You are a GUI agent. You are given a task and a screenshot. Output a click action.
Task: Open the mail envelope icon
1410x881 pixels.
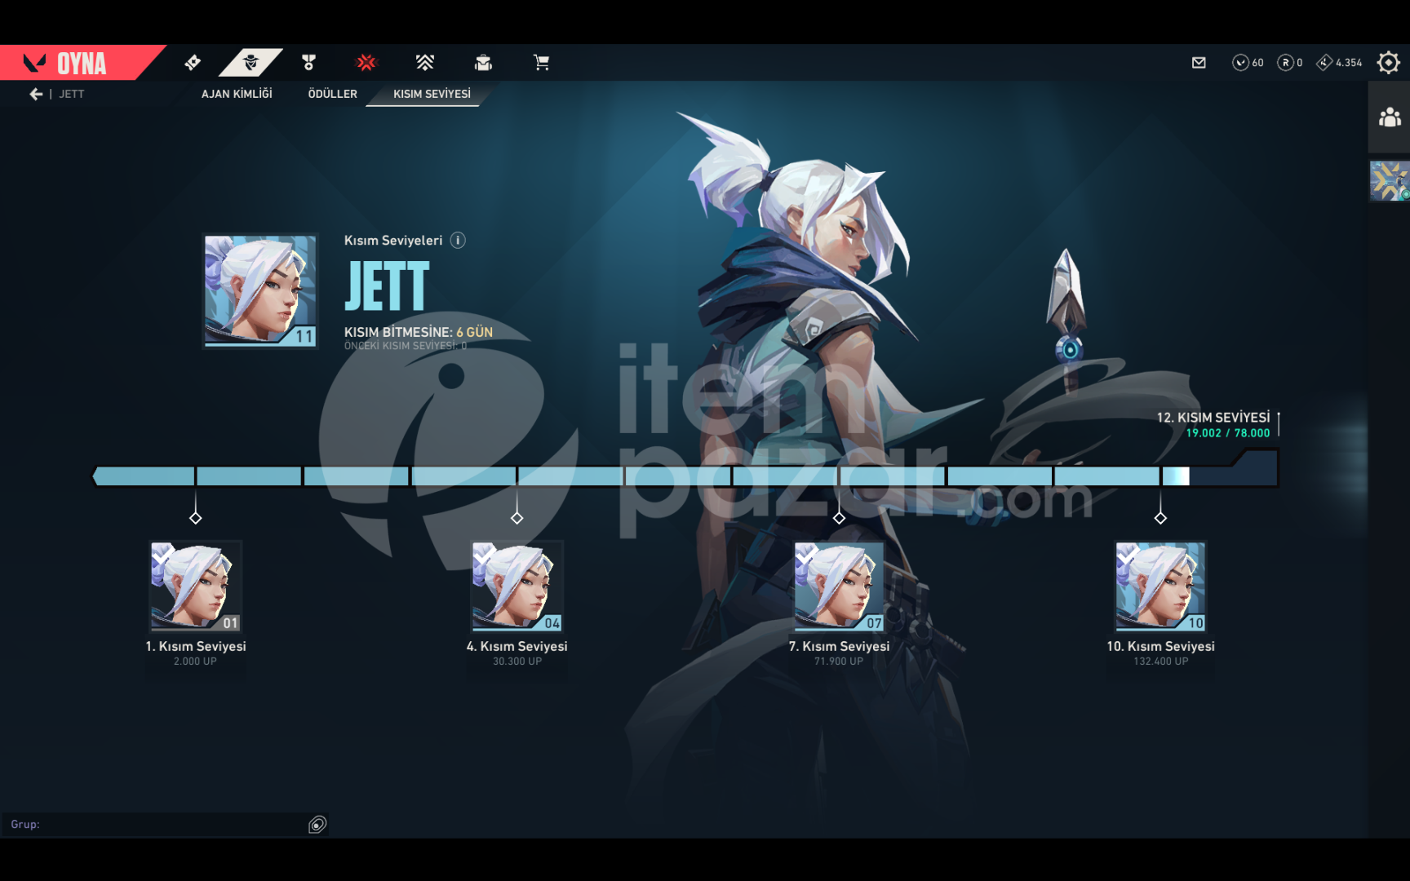coord(1199,63)
